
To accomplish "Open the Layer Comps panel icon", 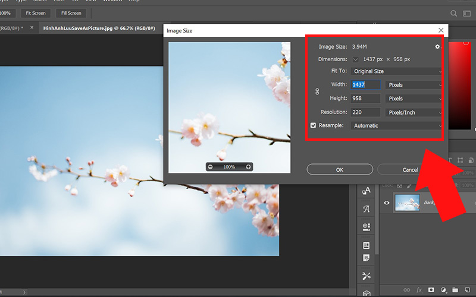I will click(x=367, y=245).
